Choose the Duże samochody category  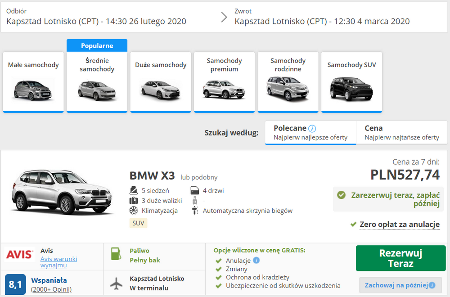161,82
